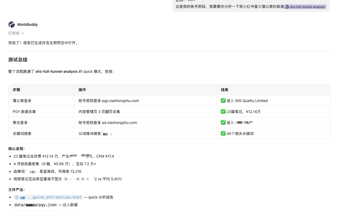This screenshot has height=211, width=339.
Task: Click green checkmark in 23篇笔记 row
Action: tap(223, 111)
